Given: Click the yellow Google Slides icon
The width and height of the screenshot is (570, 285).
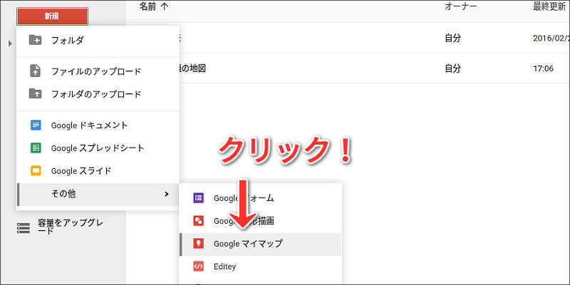Looking at the screenshot, I should (x=36, y=170).
